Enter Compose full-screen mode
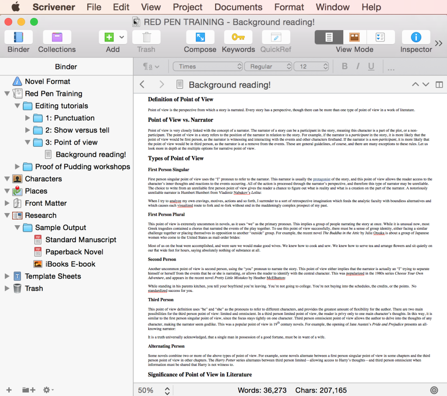 click(x=200, y=37)
